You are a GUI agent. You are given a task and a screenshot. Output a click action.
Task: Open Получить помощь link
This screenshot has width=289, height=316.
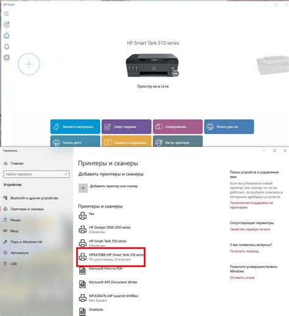[x=244, y=251]
